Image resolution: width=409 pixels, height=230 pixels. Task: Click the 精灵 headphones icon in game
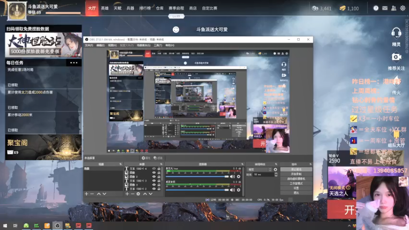point(396,33)
